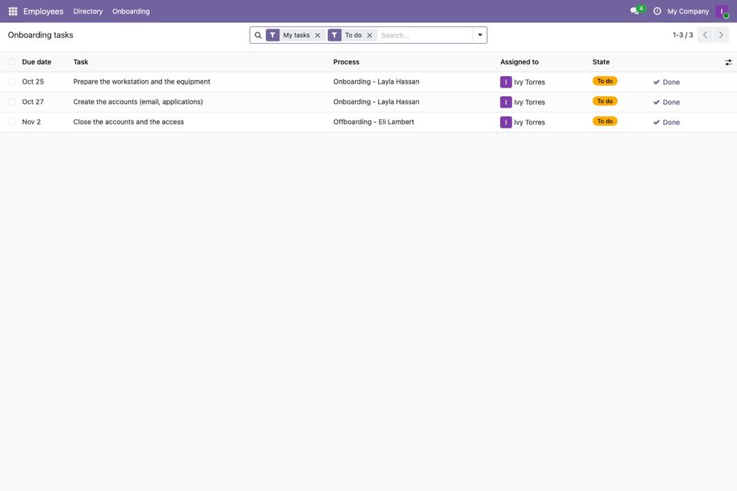
Task: Mark 'Create the accounts' task as Done
Action: coord(666,102)
